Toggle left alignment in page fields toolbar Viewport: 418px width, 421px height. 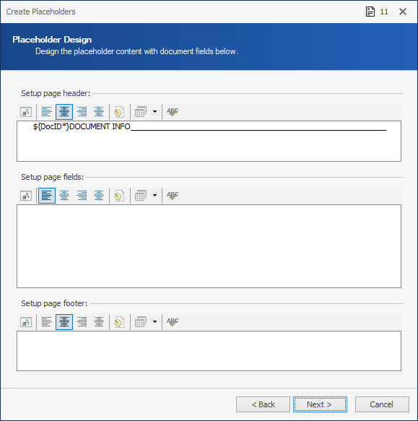tap(47, 196)
